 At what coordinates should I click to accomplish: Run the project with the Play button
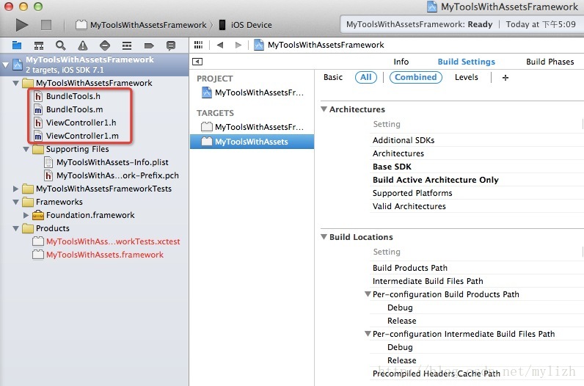point(21,25)
